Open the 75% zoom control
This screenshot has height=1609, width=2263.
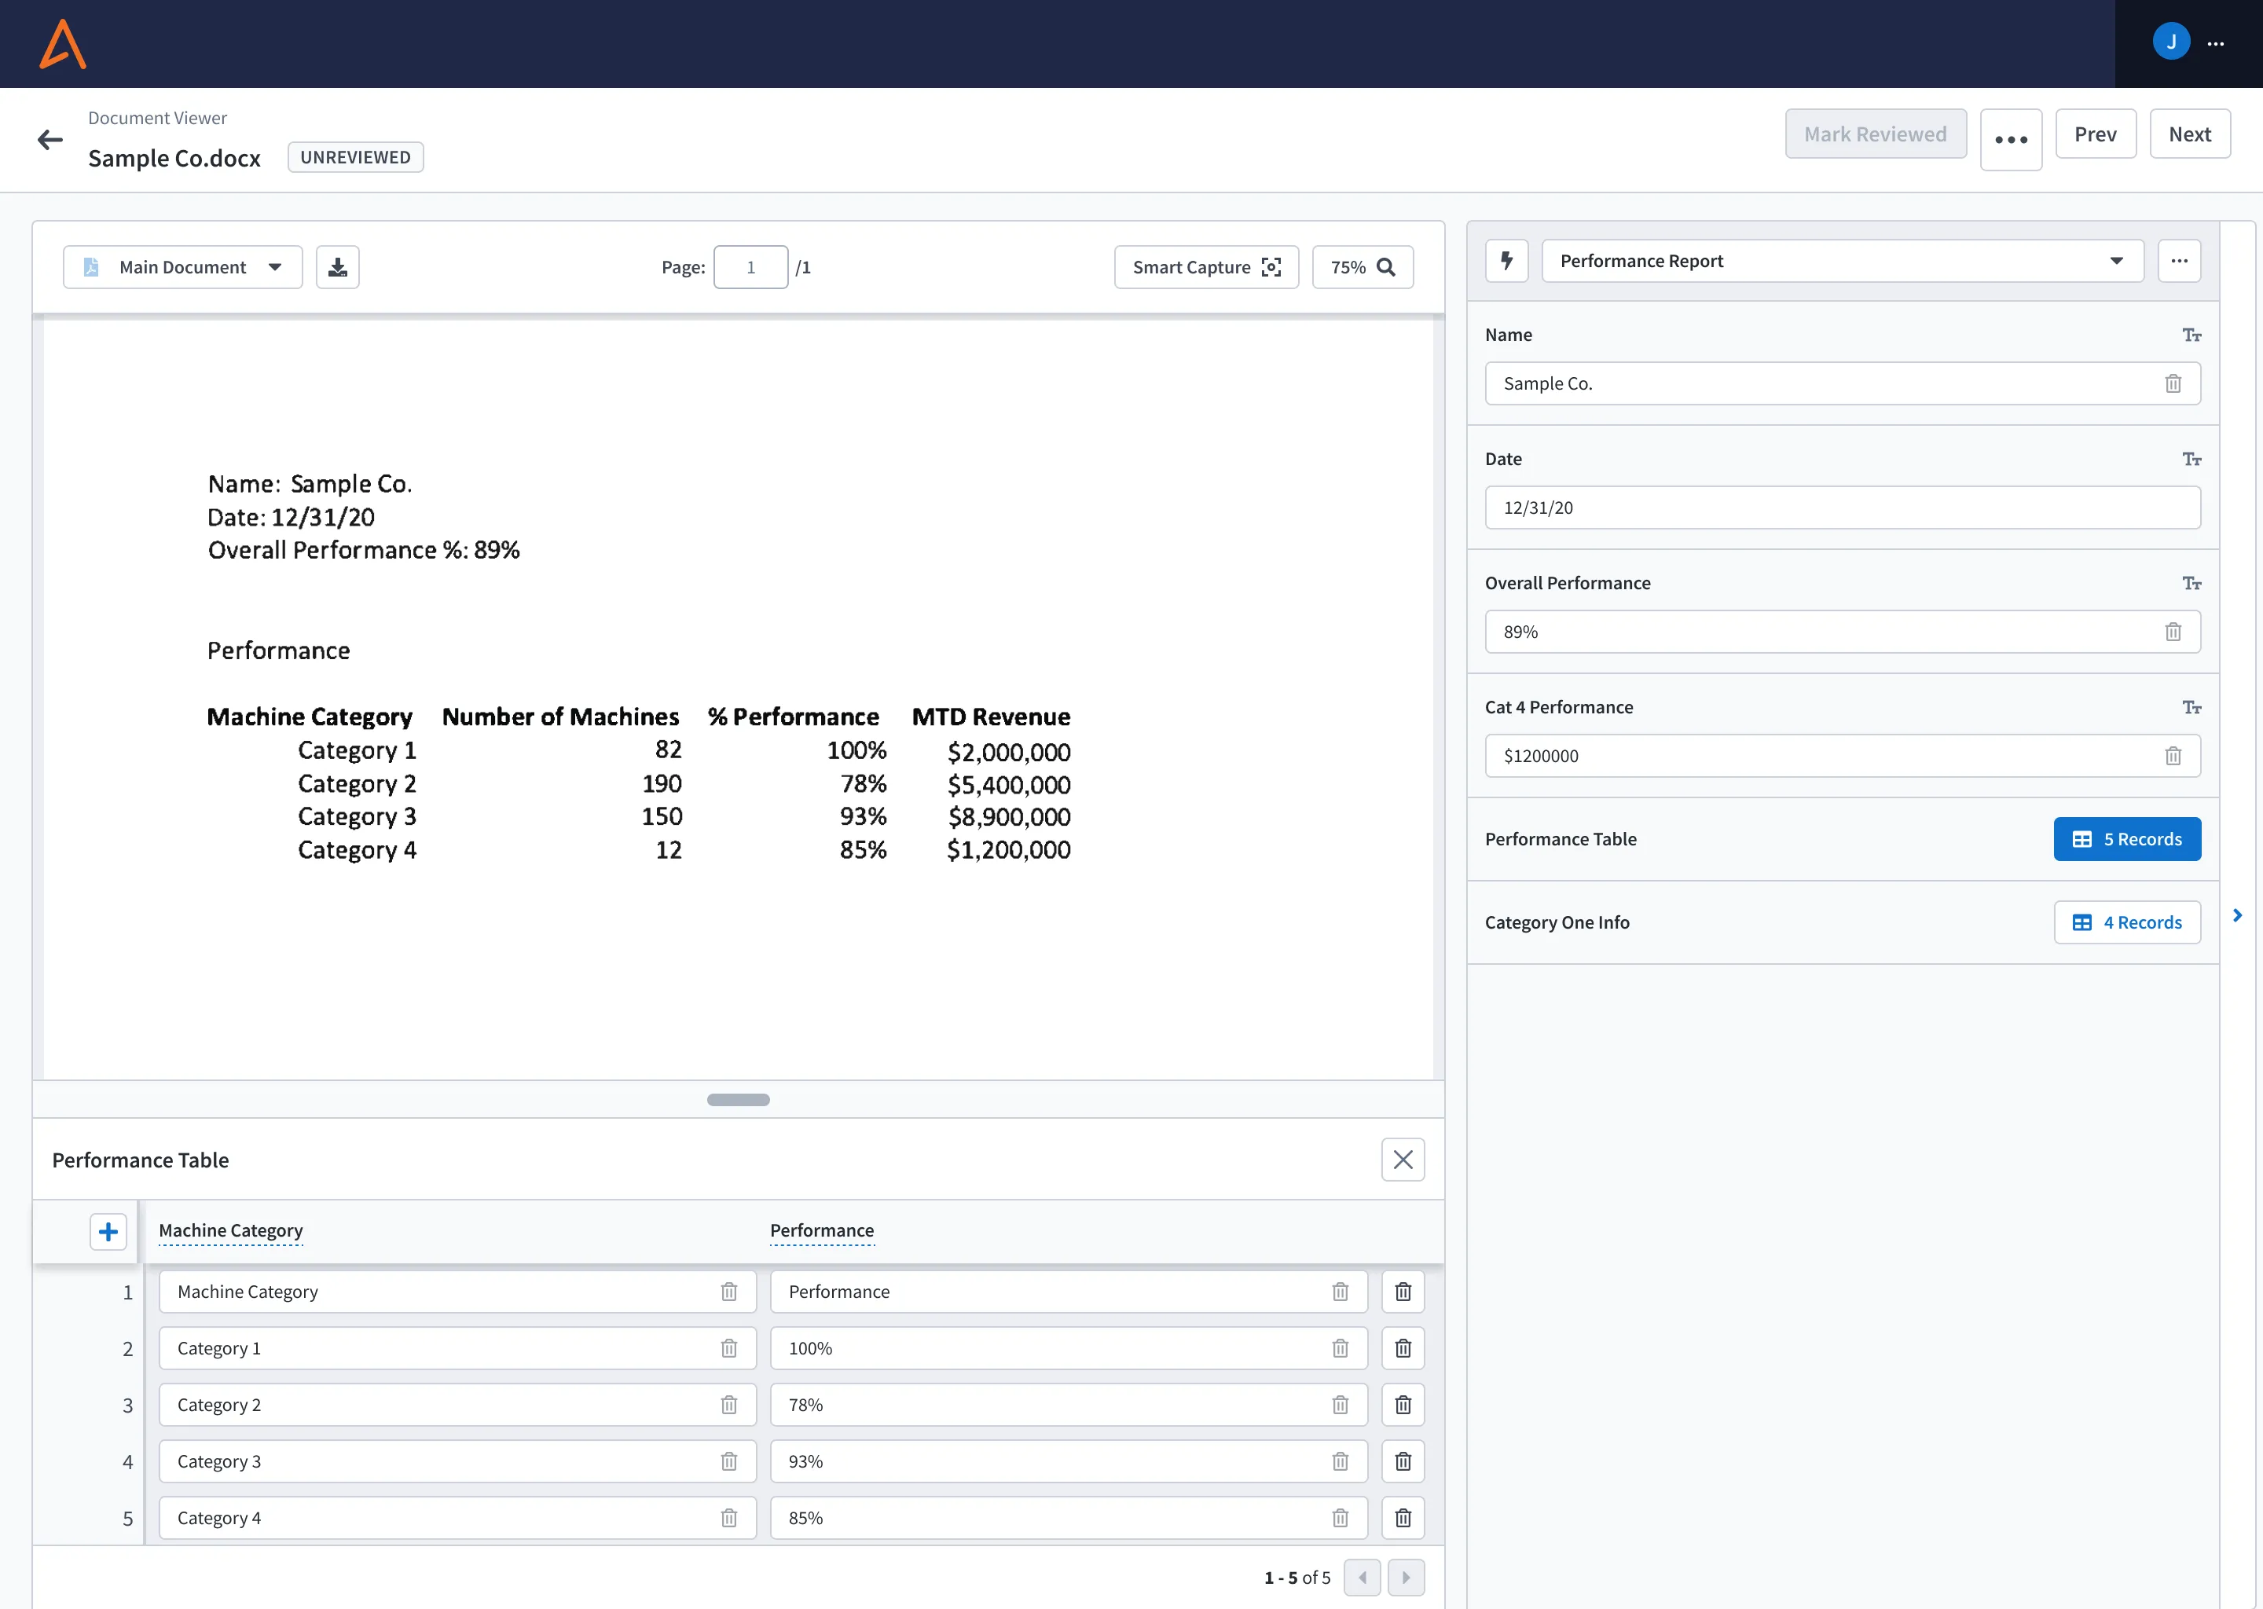[1363, 267]
